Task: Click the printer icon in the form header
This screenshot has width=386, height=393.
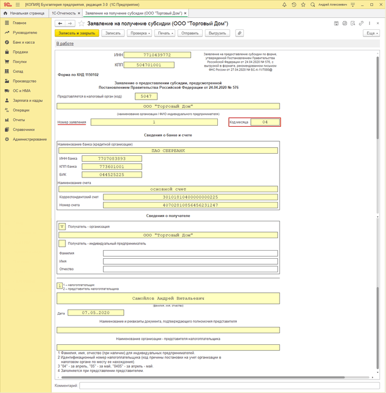Action: pyautogui.click(x=344, y=24)
